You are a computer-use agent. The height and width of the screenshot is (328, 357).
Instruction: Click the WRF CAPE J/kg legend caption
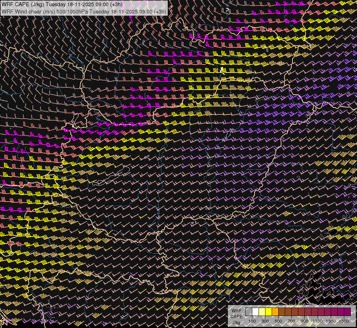pos(236,316)
